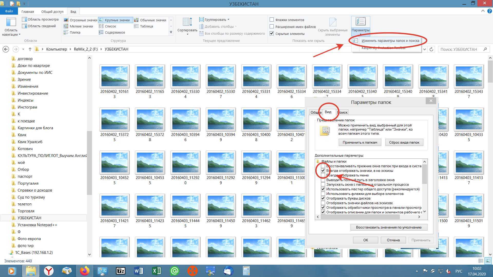The height and width of the screenshot is (277, 493).
Task: Switch to large thumbnails view icon in status bar
Action: pos(488,261)
